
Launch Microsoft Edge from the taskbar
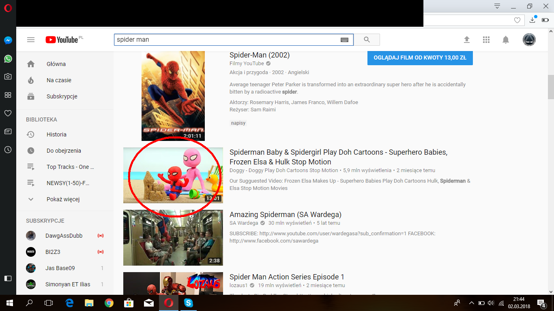click(x=69, y=303)
